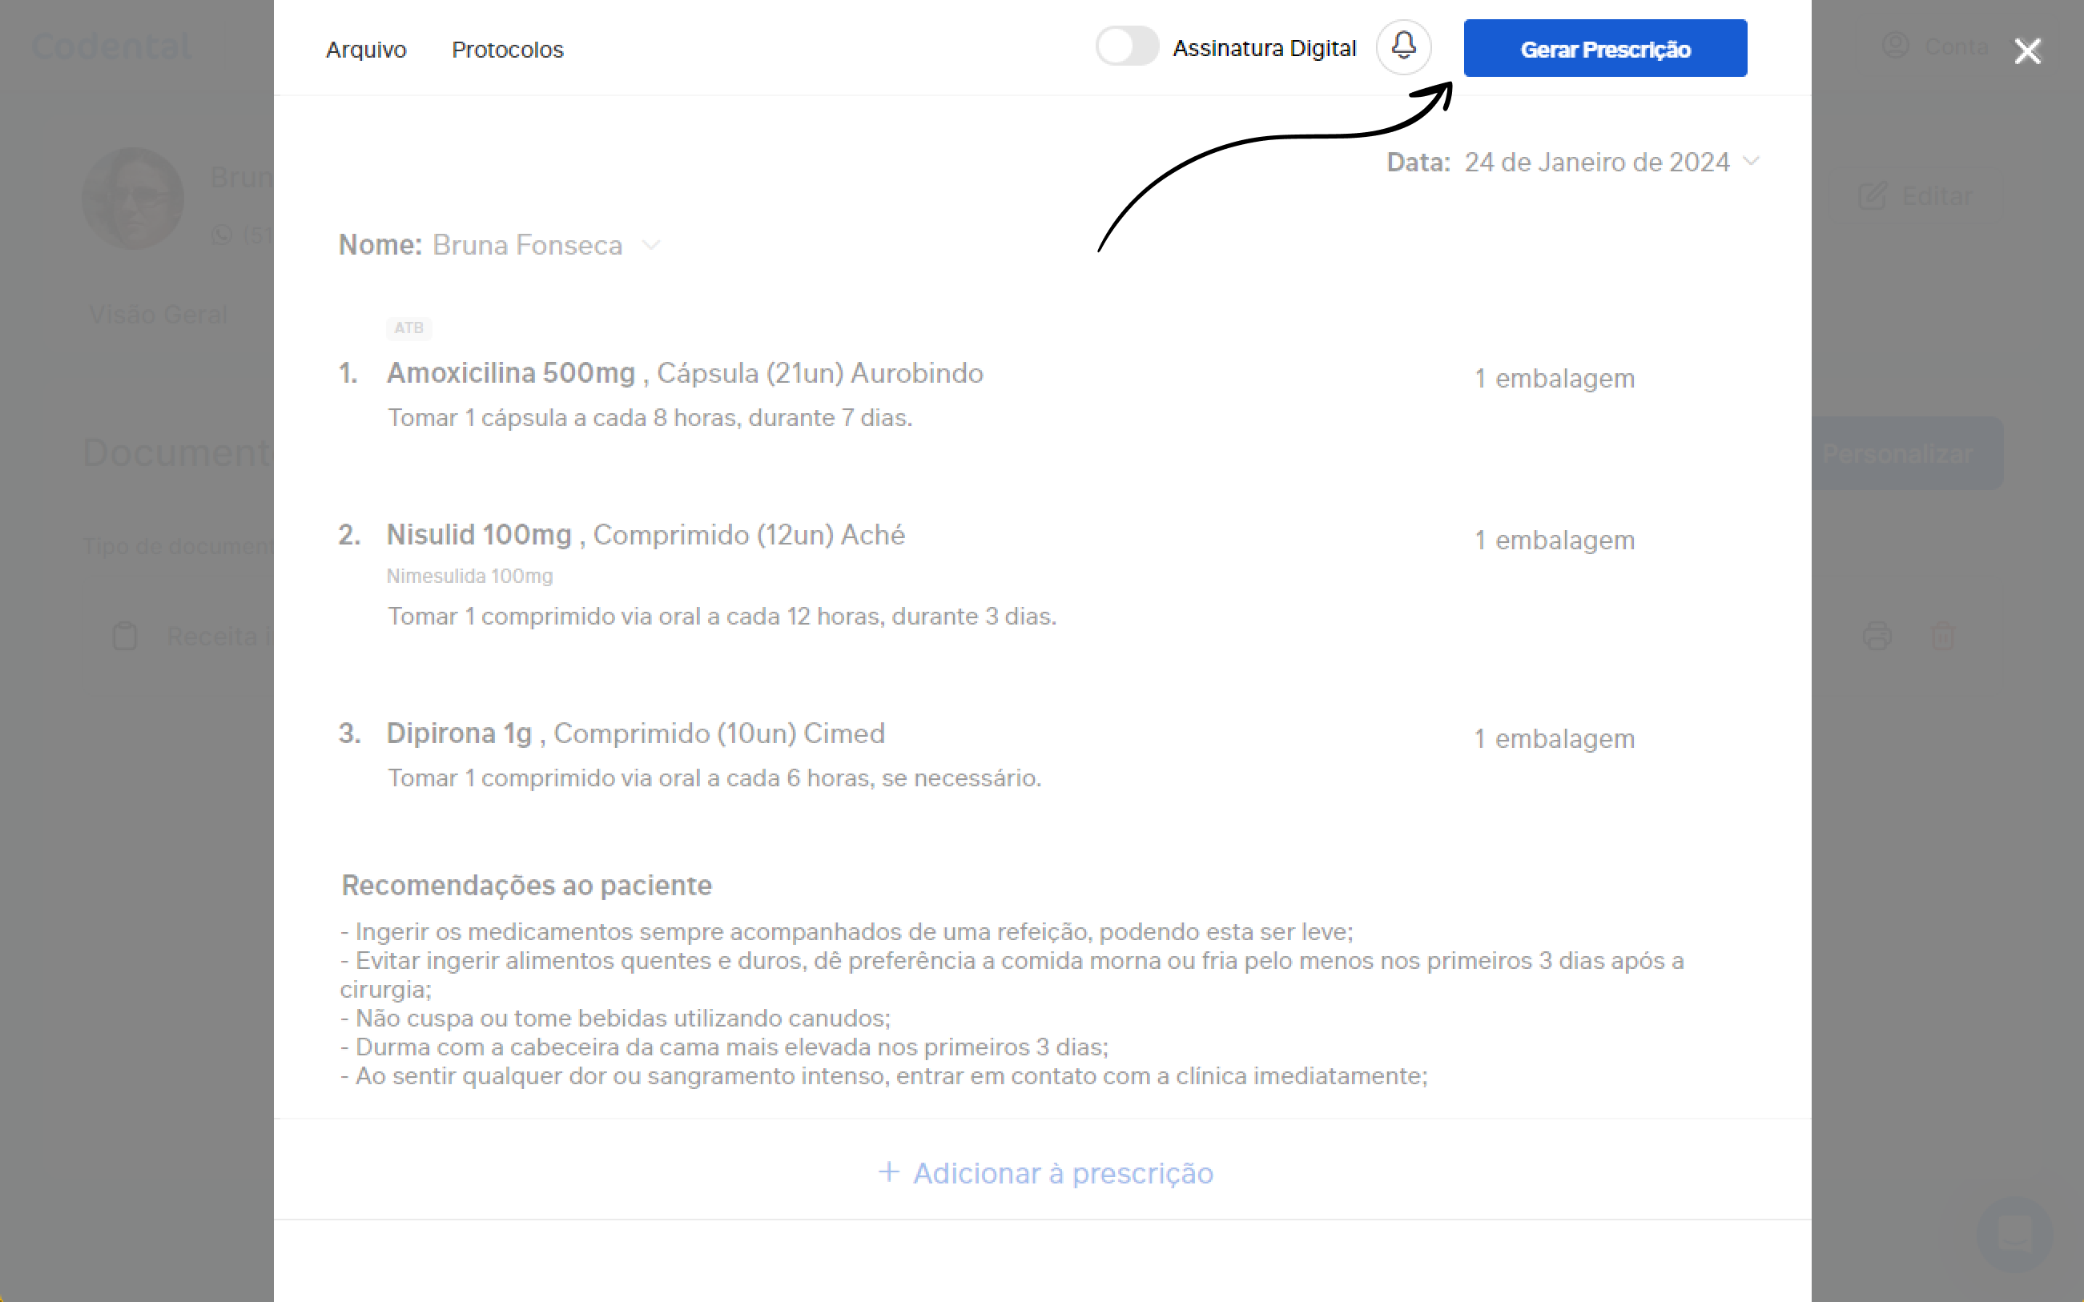Click the patient profile avatar photo
The width and height of the screenshot is (2084, 1302).
pos(133,198)
